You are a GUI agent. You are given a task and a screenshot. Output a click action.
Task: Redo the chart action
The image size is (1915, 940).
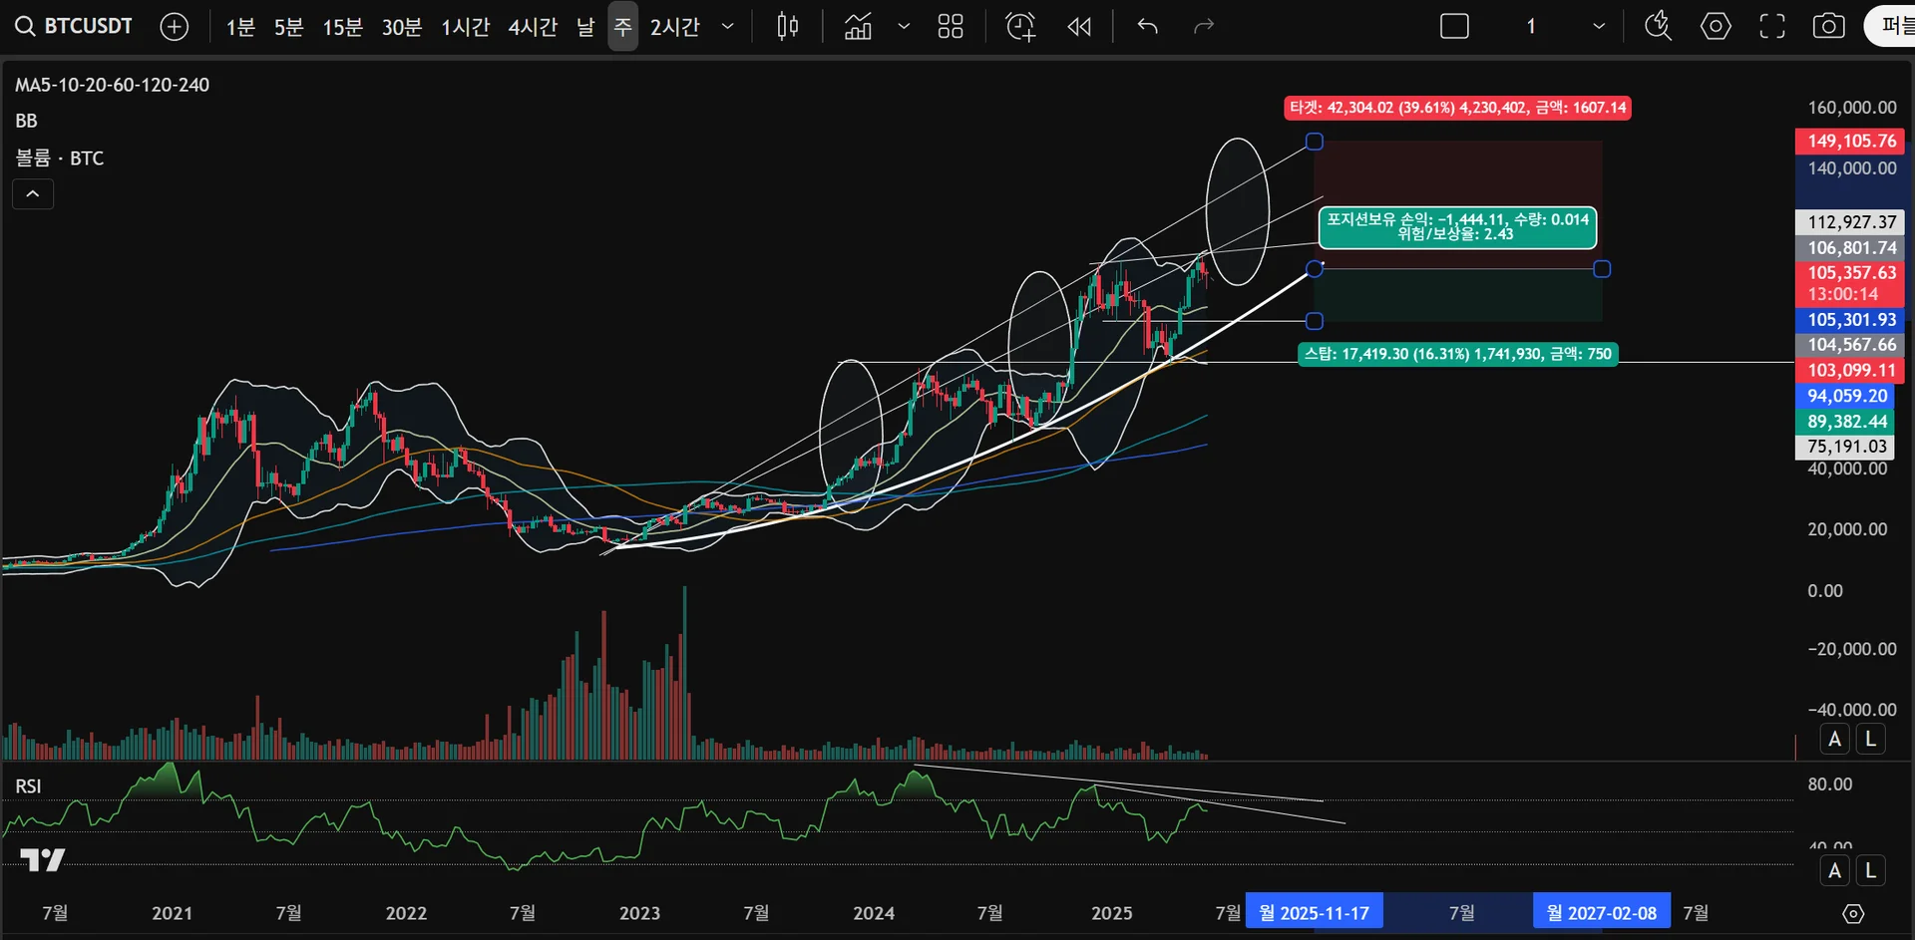click(x=1204, y=27)
